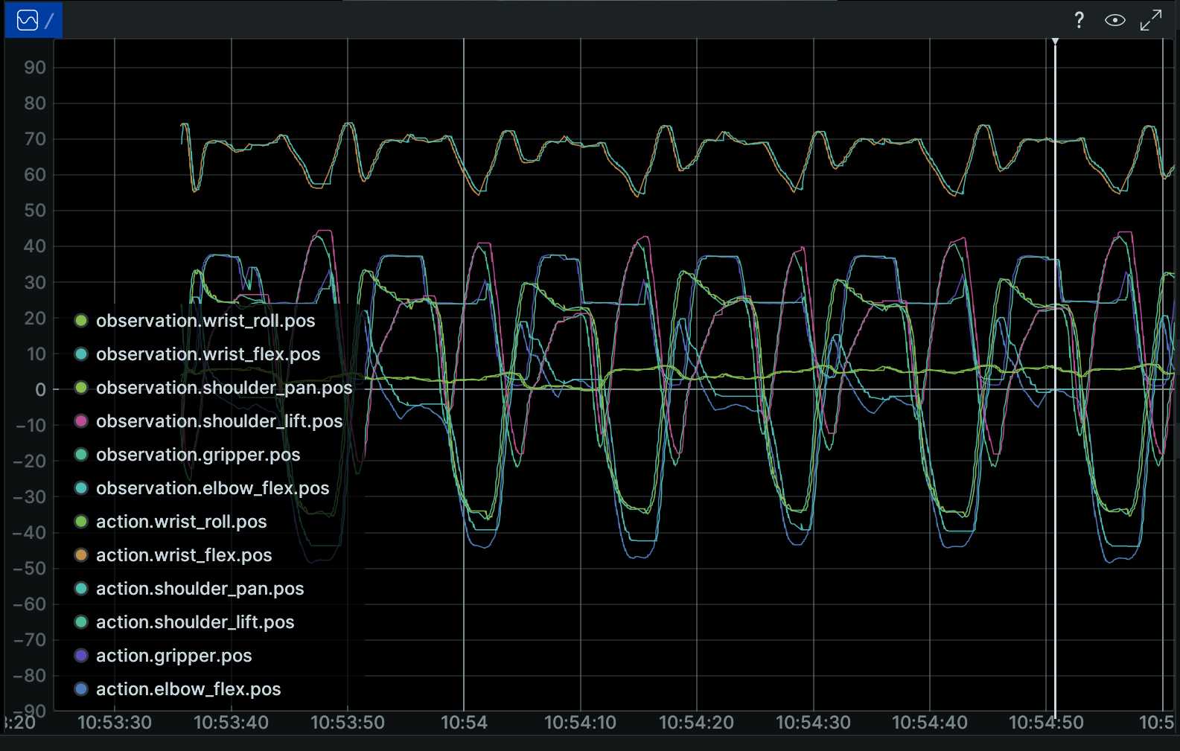
Task: Toggle action.shoulder_lift.pos series in legend
Action: click(185, 622)
